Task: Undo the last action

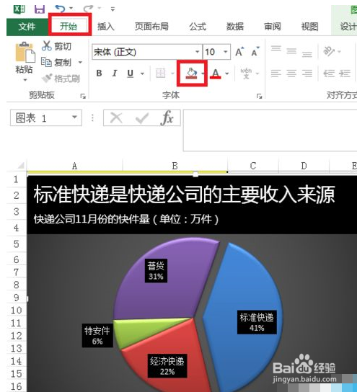Action: [x=61, y=9]
